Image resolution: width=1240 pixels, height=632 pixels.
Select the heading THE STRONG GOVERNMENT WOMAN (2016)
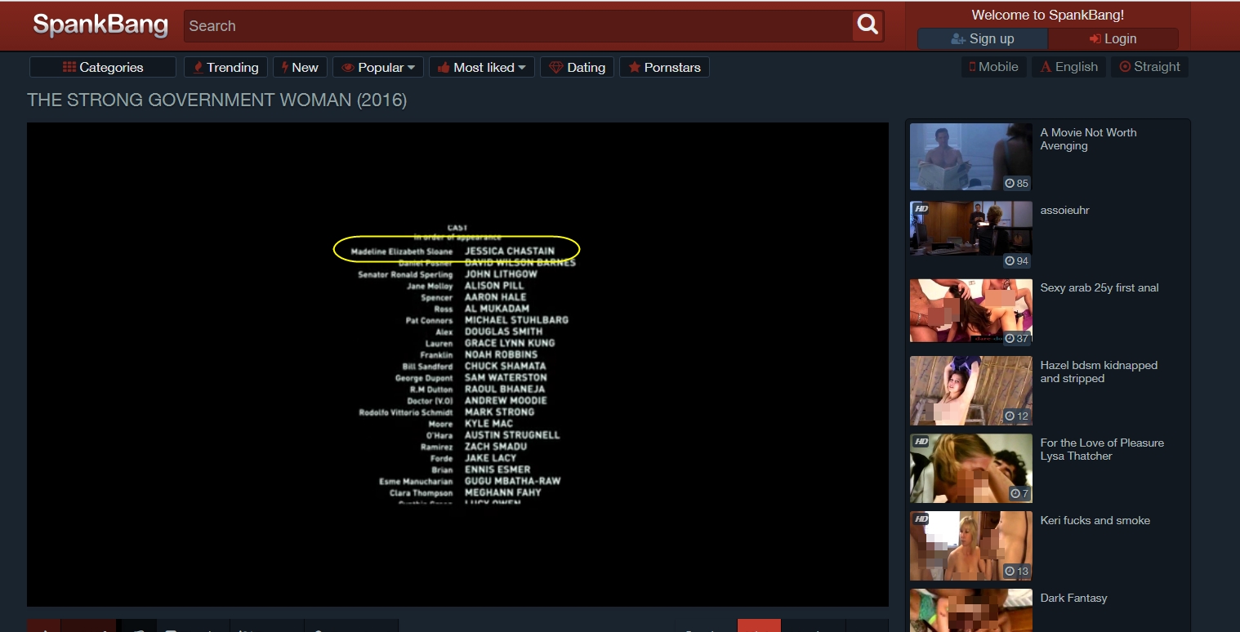pos(216,100)
